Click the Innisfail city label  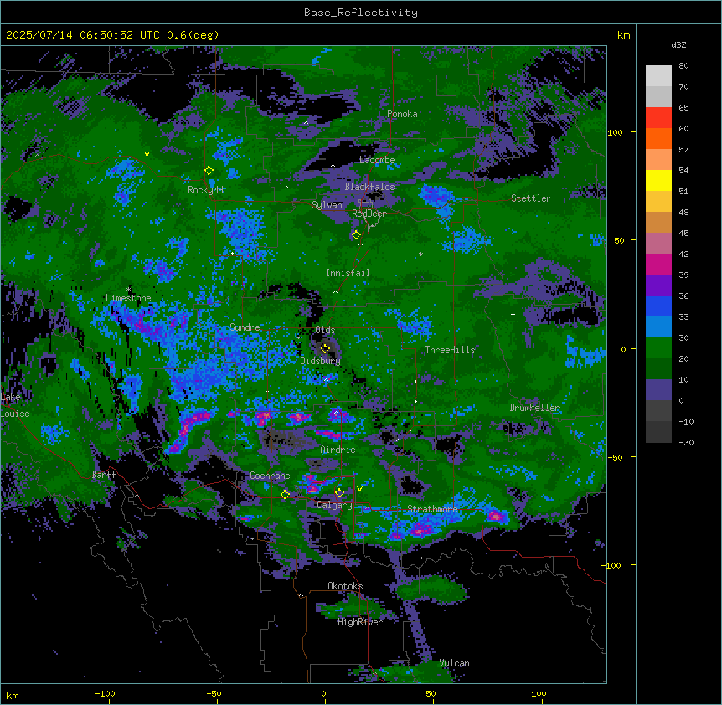[348, 273]
